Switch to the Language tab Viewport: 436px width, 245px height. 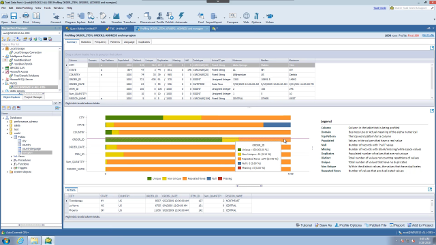(x=129, y=42)
